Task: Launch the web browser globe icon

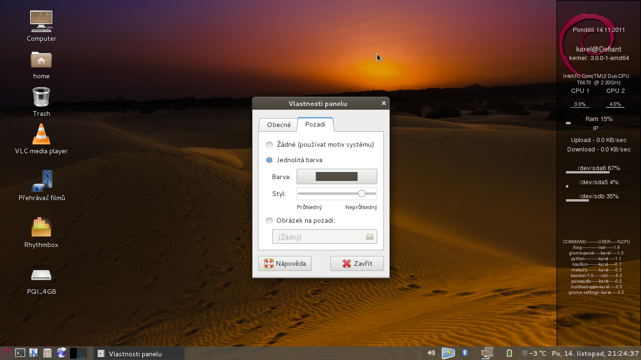Action: pyautogui.click(x=61, y=353)
